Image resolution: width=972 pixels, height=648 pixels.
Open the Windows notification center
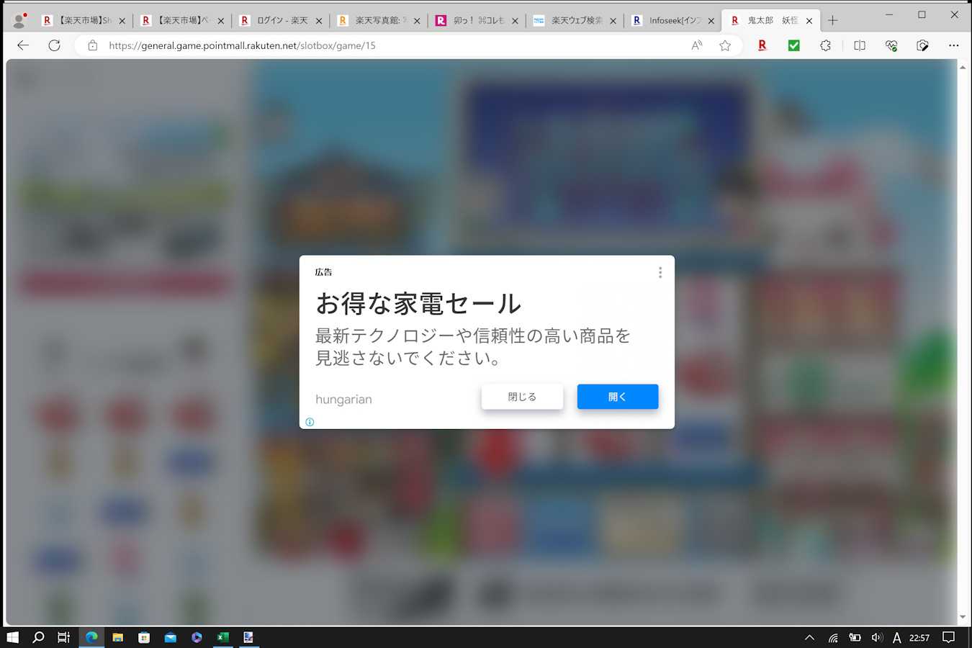(949, 637)
